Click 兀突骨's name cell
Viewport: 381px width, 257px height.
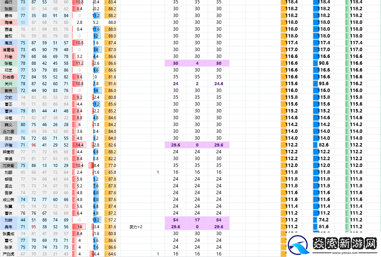[8, 165]
